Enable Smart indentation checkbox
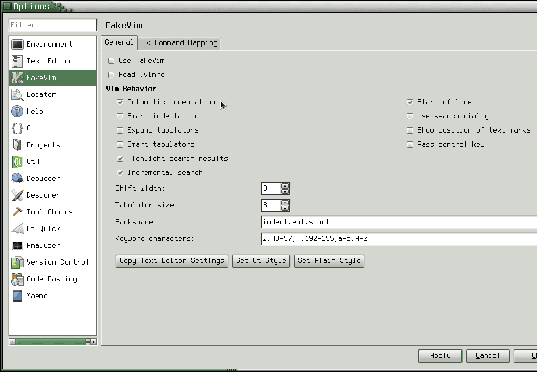Viewport: 537px width, 372px height. [120, 116]
